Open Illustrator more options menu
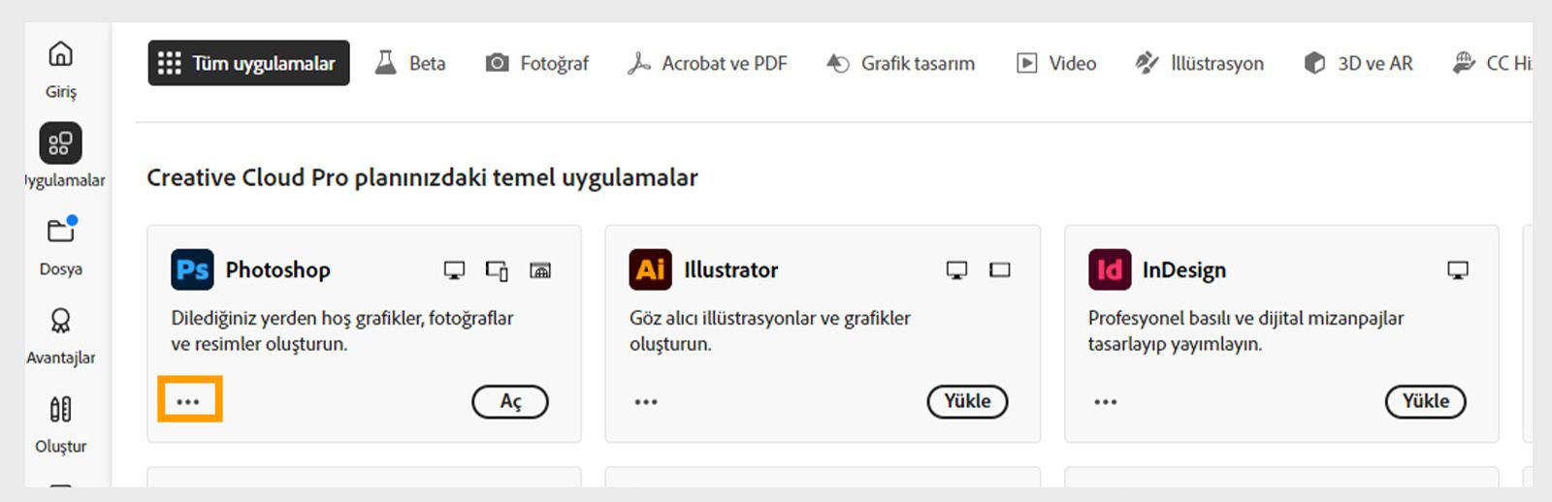The height and width of the screenshot is (502, 1552). 646,401
